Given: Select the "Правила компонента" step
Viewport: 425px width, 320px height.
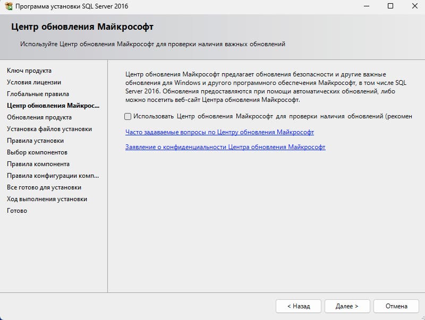Looking at the screenshot, I should (x=38, y=164).
